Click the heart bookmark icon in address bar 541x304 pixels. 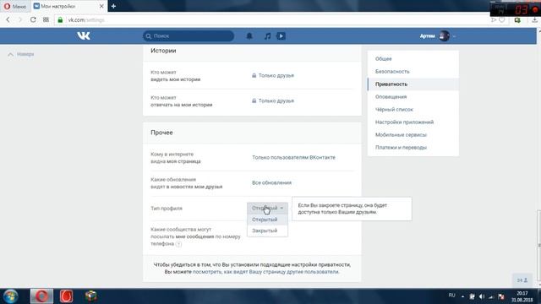coord(502,20)
